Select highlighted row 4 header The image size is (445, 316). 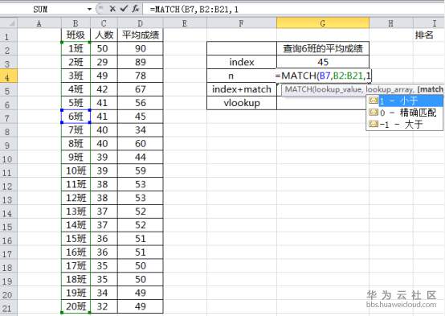pyautogui.click(x=9, y=76)
